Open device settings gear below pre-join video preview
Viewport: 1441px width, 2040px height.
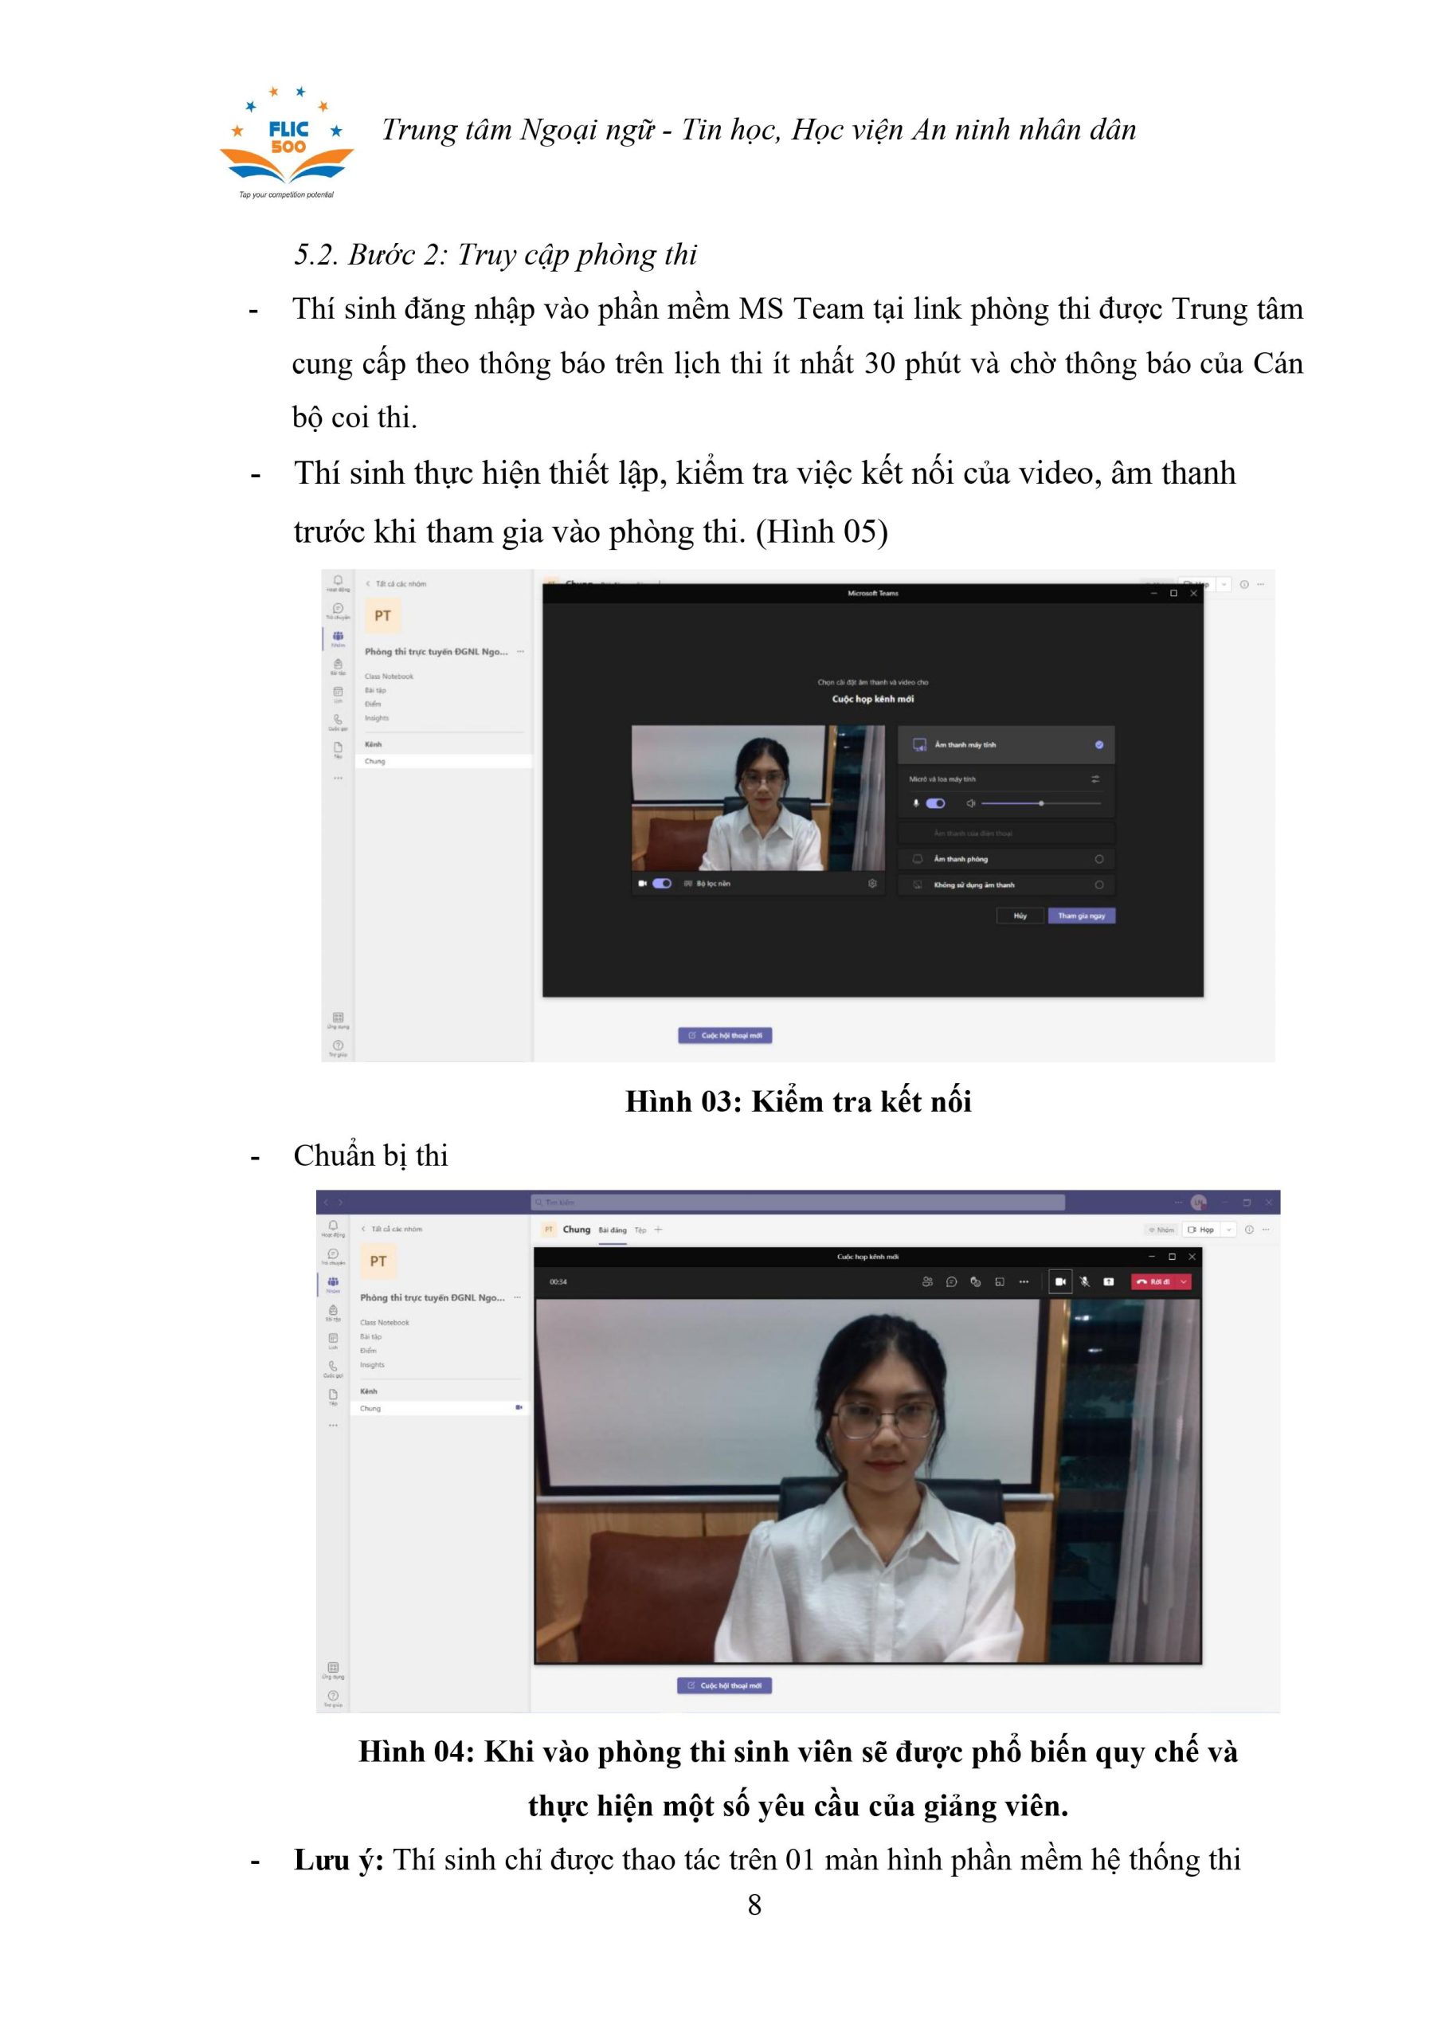[x=871, y=883]
